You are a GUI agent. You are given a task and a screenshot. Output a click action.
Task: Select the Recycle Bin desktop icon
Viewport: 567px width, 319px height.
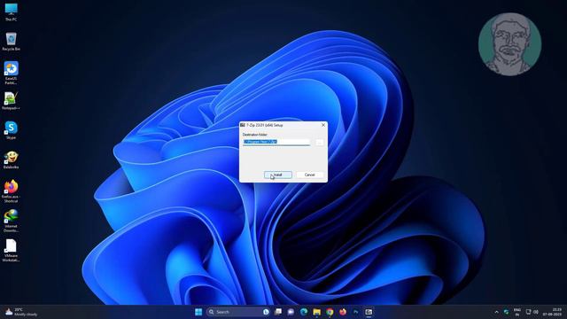pyautogui.click(x=11, y=42)
